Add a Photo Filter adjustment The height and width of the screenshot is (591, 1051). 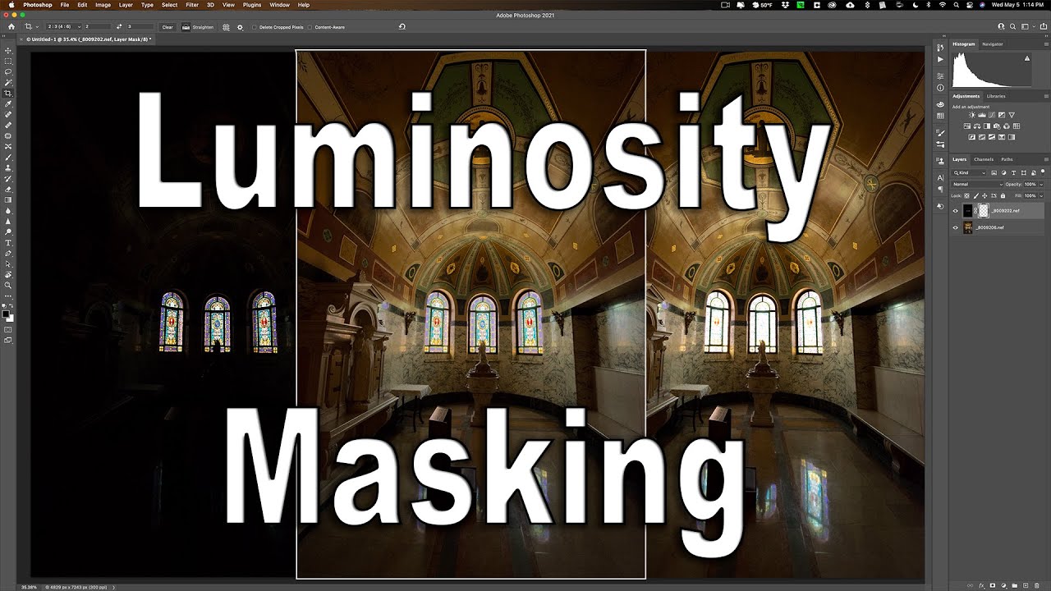click(997, 126)
